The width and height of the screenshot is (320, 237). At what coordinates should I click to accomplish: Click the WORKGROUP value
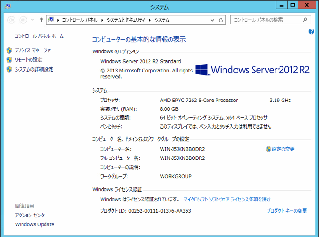pos(176,176)
